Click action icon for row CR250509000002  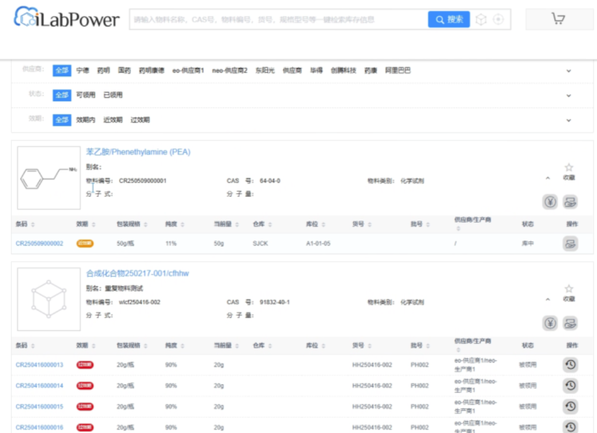click(x=570, y=243)
